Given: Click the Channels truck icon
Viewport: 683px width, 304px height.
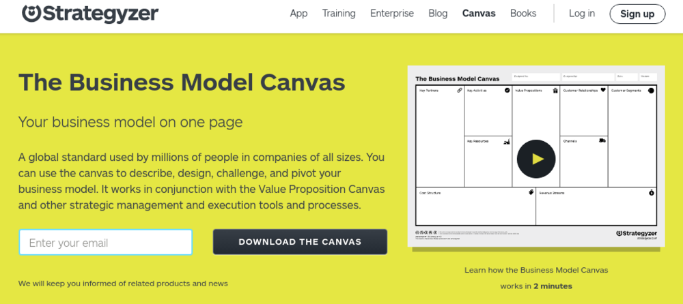Looking at the screenshot, I should click(x=602, y=140).
